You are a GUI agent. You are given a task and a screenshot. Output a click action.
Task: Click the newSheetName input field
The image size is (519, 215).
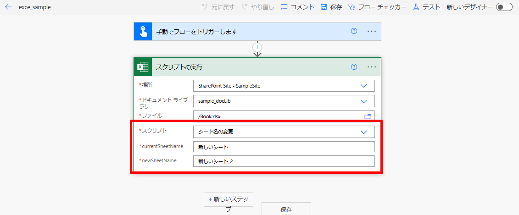pos(284,161)
